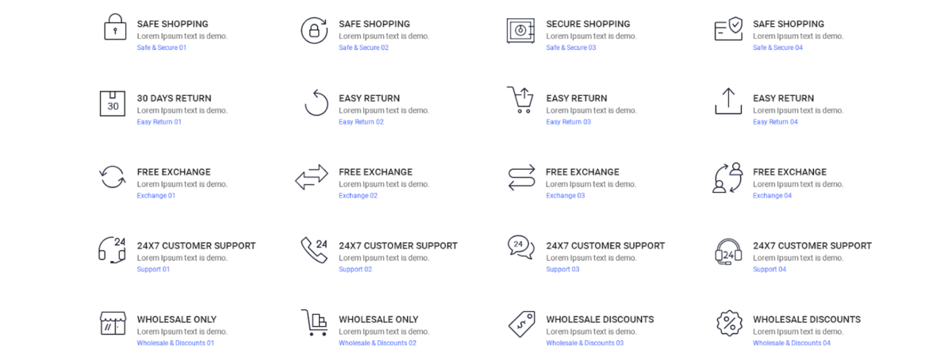Click the chat bubbles 24 support icon
This screenshot has width=952, height=357.
tap(520, 247)
